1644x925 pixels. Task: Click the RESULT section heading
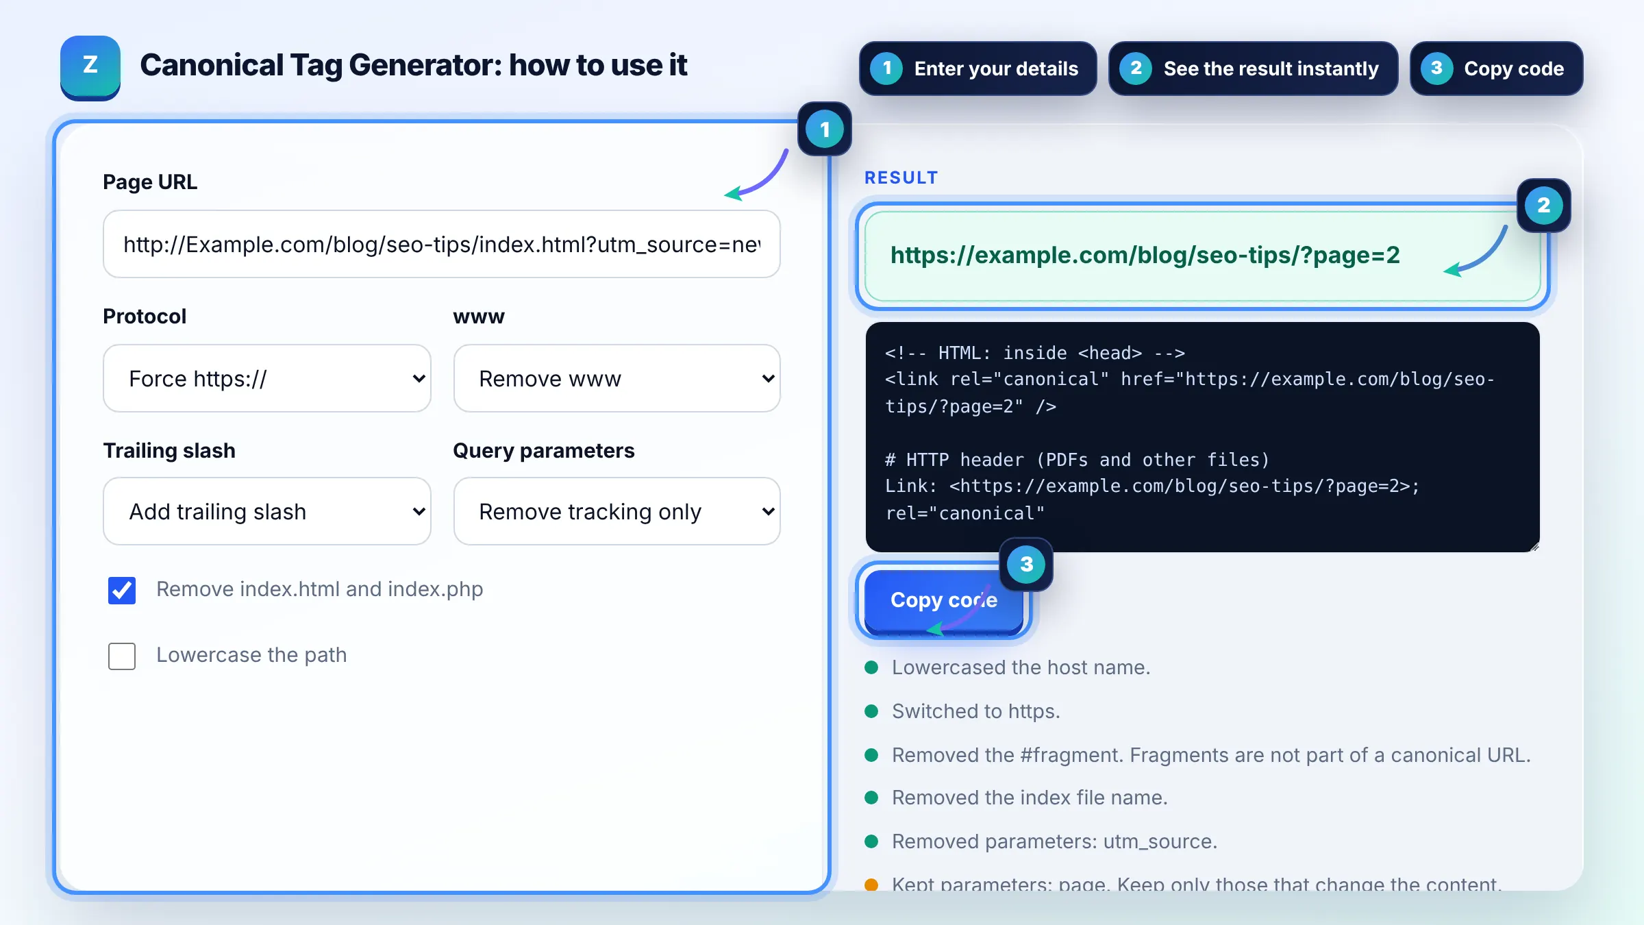pyautogui.click(x=901, y=177)
